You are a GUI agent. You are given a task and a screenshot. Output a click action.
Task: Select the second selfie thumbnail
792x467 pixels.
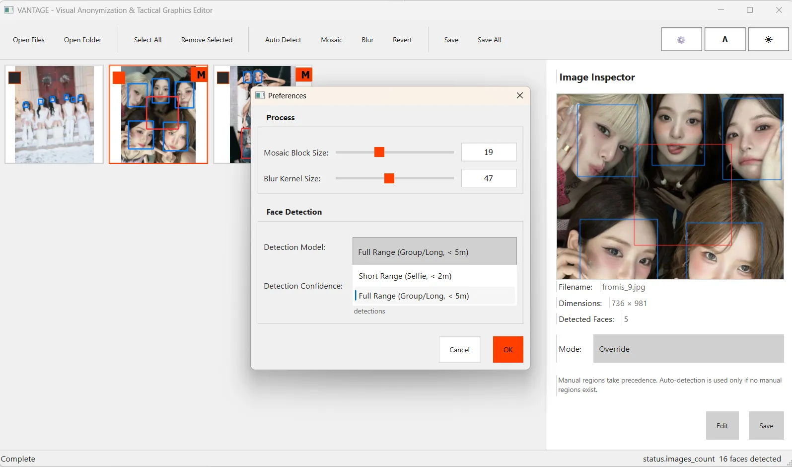pyautogui.click(x=158, y=114)
